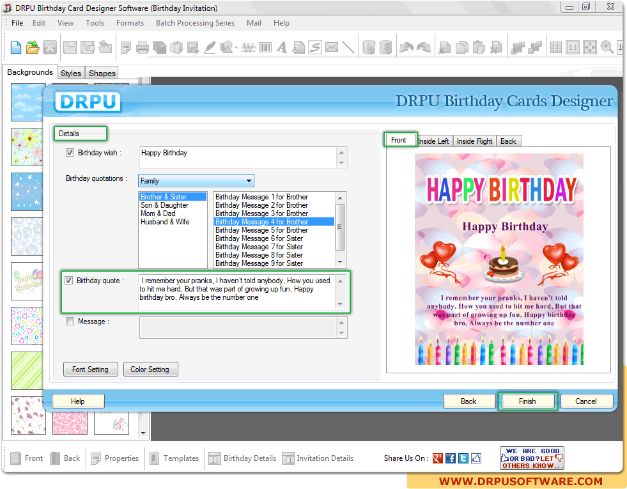This screenshot has height=489, width=627.
Task: Select the Husband & Wife category
Action: pyautogui.click(x=165, y=222)
